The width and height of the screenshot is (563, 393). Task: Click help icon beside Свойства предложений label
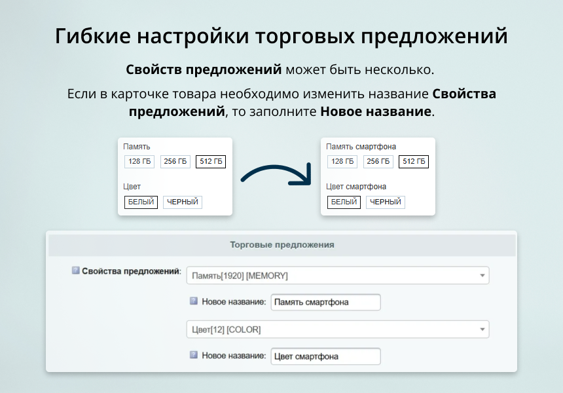[x=75, y=271]
